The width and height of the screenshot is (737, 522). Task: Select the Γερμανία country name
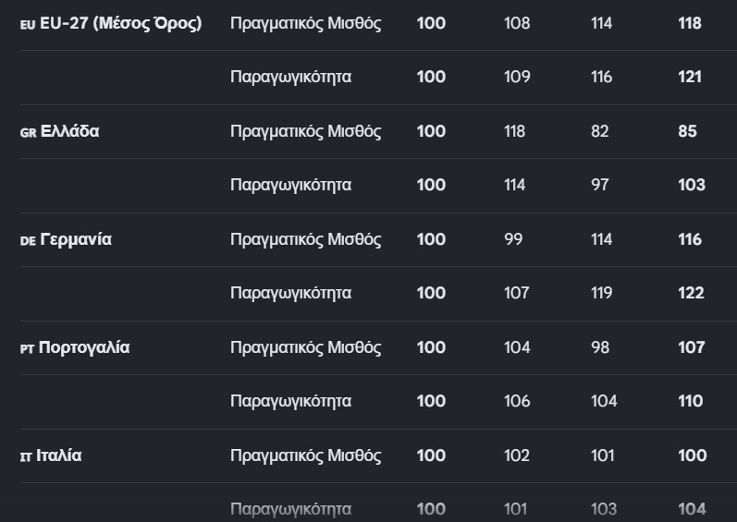click(76, 239)
